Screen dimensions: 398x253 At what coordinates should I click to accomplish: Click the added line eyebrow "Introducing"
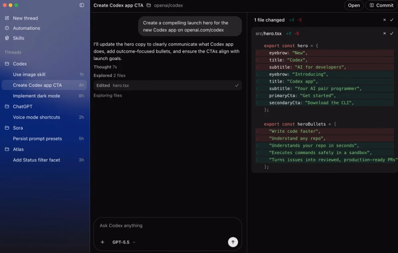click(x=325, y=74)
